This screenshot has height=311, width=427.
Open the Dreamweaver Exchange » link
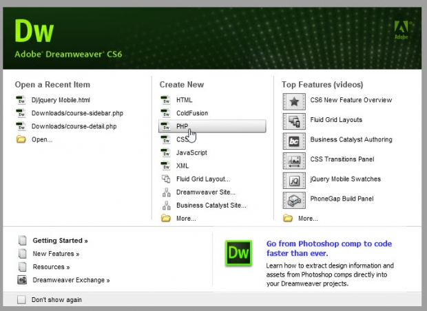coord(71,280)
